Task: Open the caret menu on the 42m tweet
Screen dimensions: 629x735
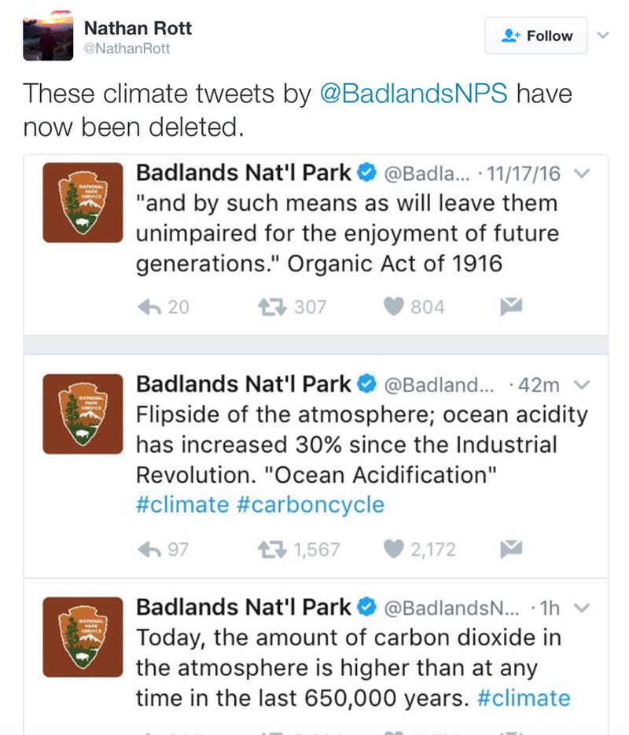Action: pos(583,384)
